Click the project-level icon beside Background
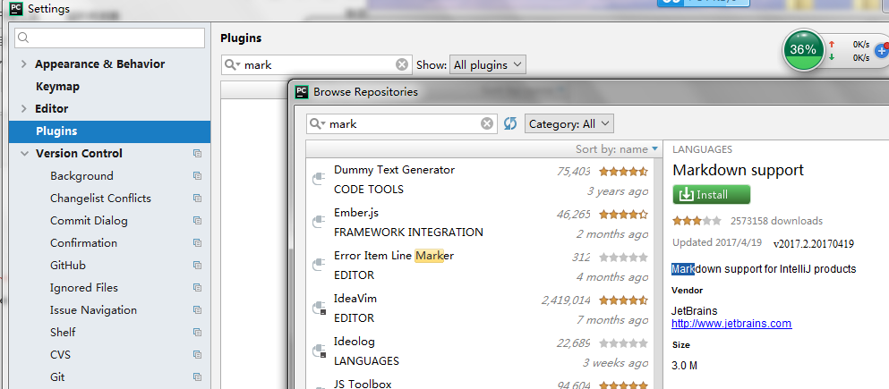This screenshot has height=389, width=889. 197,176
